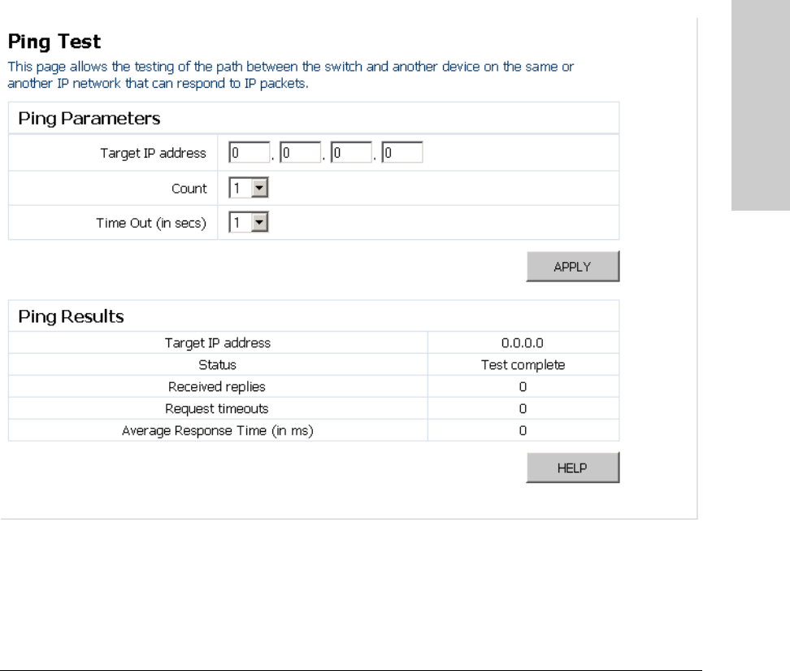Click the Time Out value box showing 1

click(x=241, y=222)
